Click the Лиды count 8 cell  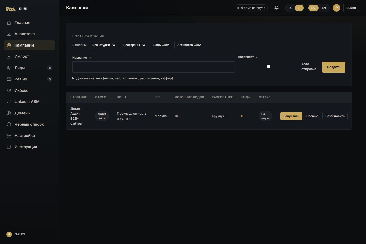242,116
